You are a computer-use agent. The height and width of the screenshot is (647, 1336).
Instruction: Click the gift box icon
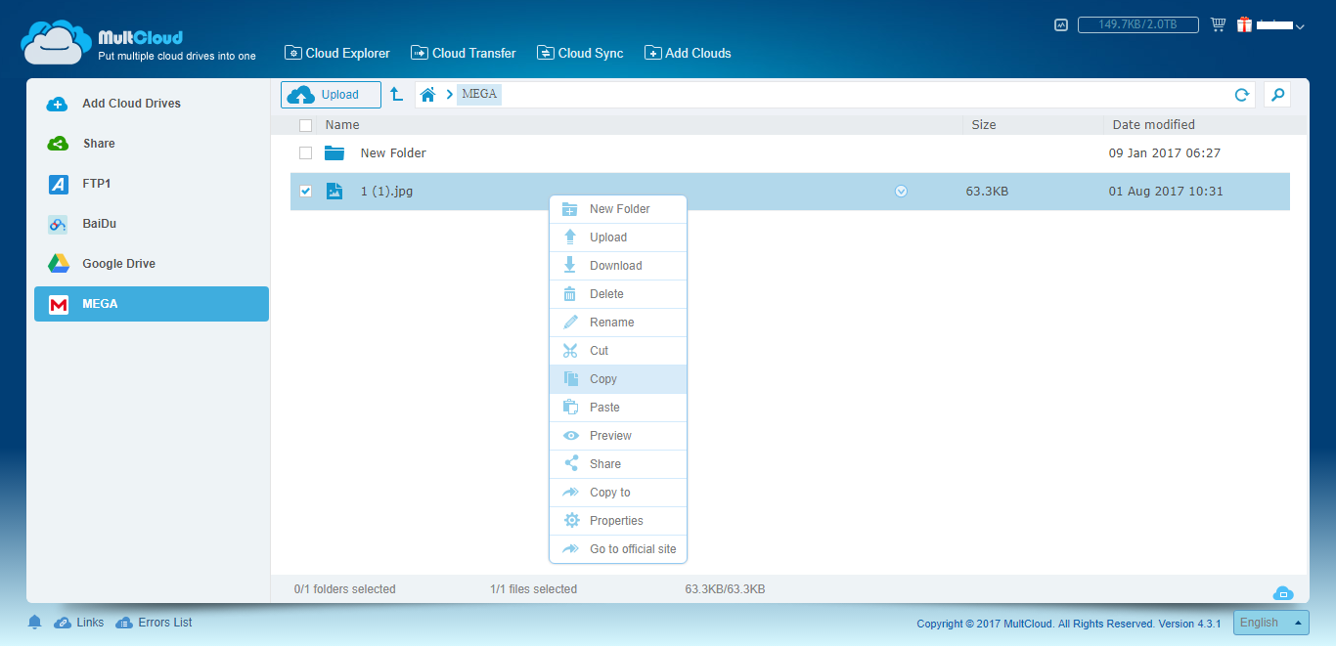[1244, 25]
